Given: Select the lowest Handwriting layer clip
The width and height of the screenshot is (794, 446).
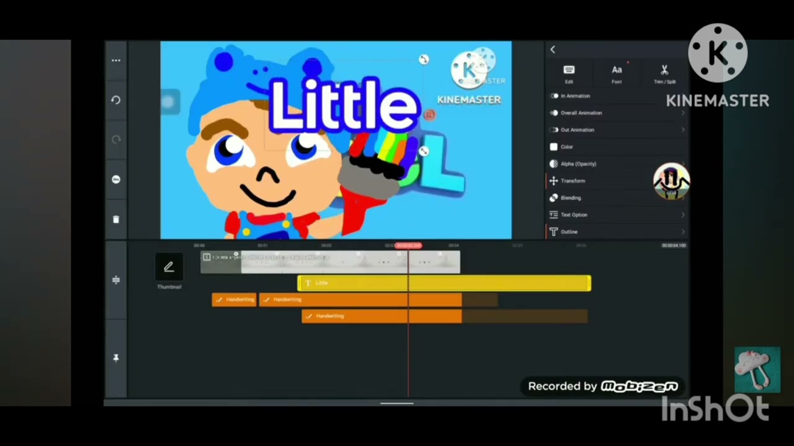Looking at the screenshot, I should [381, 316].
